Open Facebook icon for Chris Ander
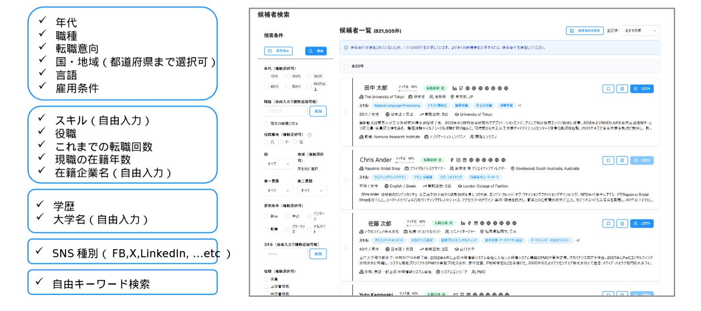Viewport: 701px width, 311px height. [x=452, y=160]
